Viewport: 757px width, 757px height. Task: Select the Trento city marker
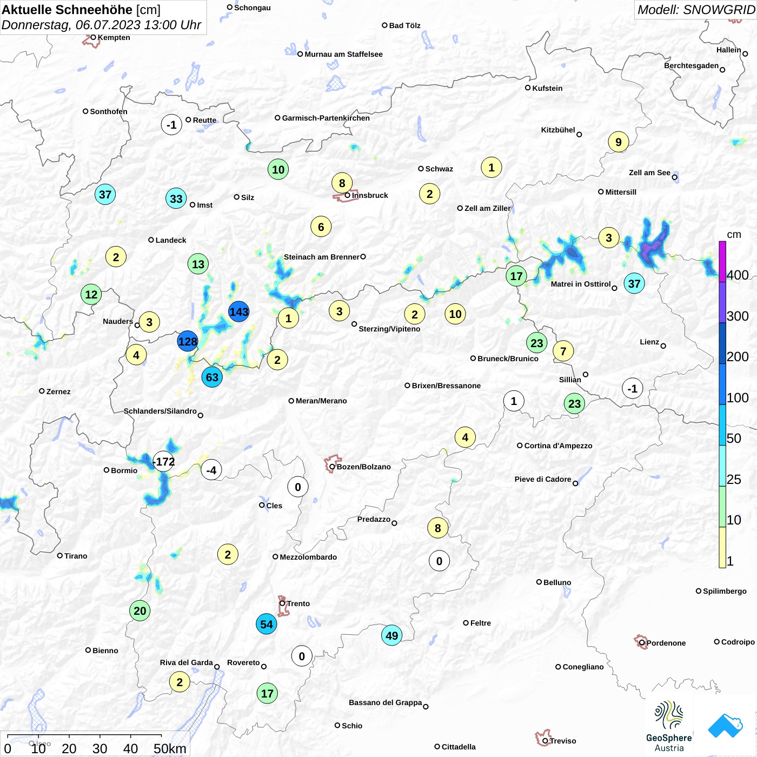(x=282, y=603)
